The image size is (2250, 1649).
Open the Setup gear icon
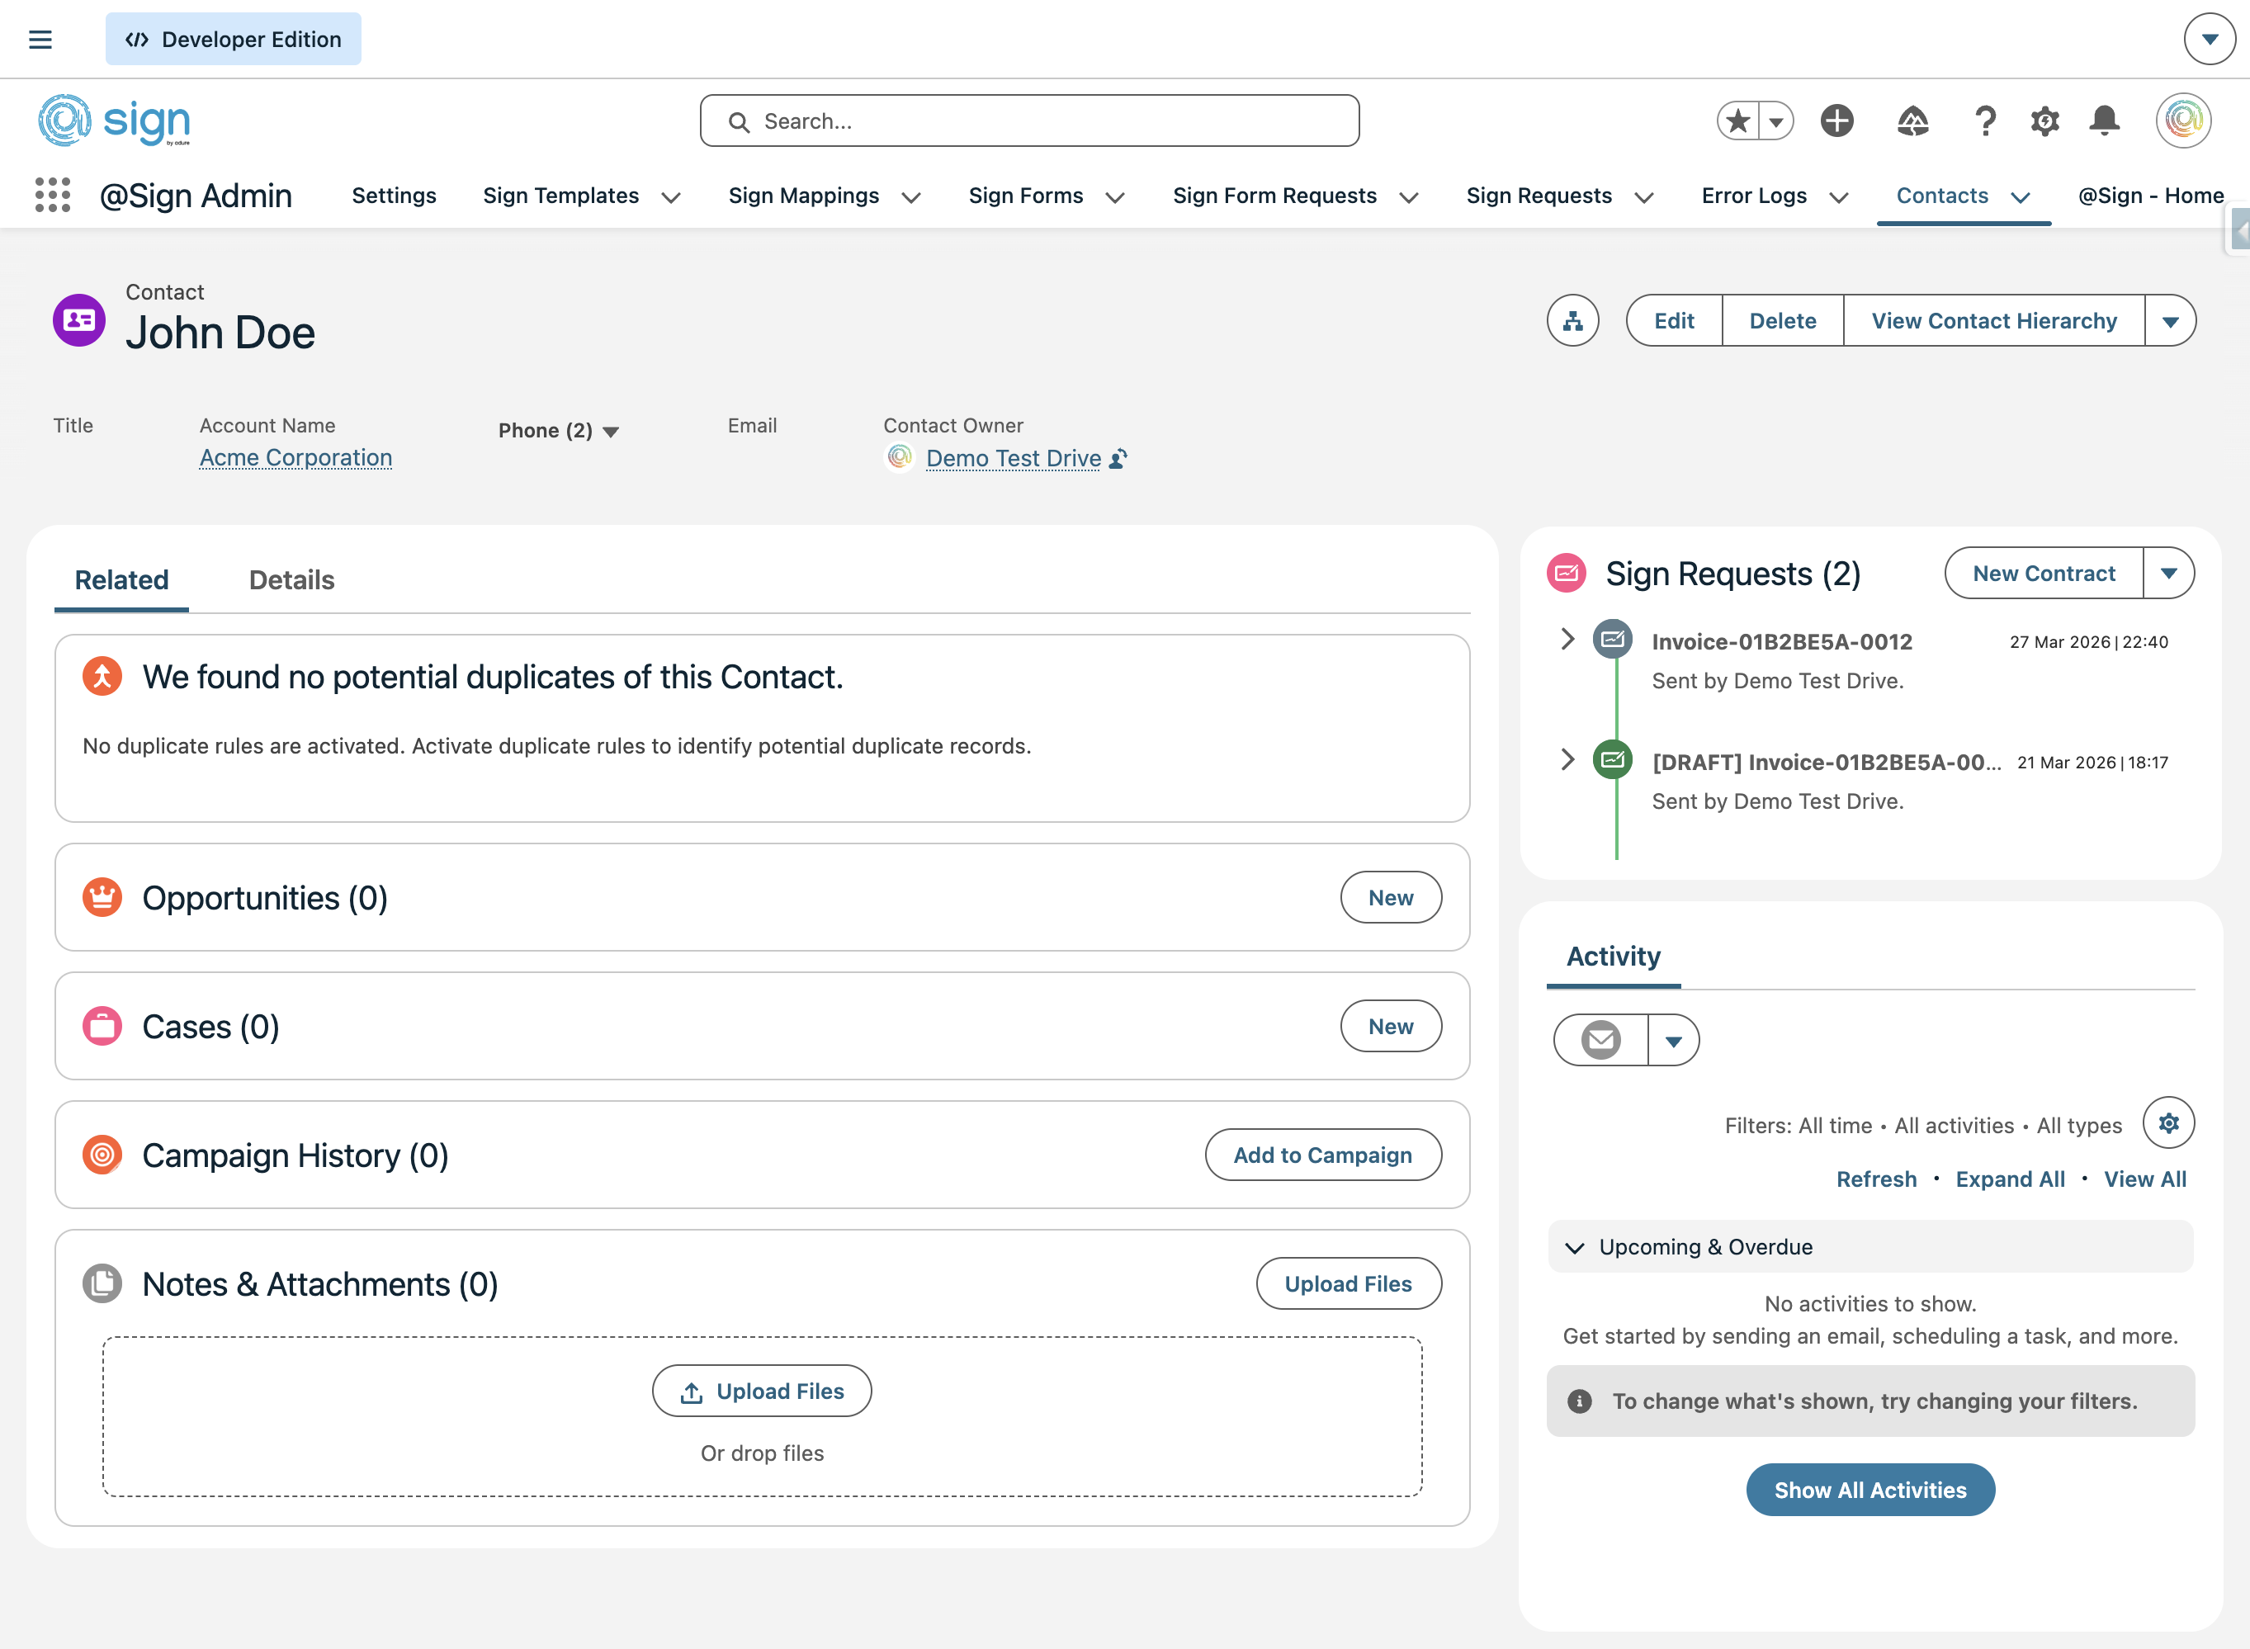pyautogui.click(x=2044, y=120)
